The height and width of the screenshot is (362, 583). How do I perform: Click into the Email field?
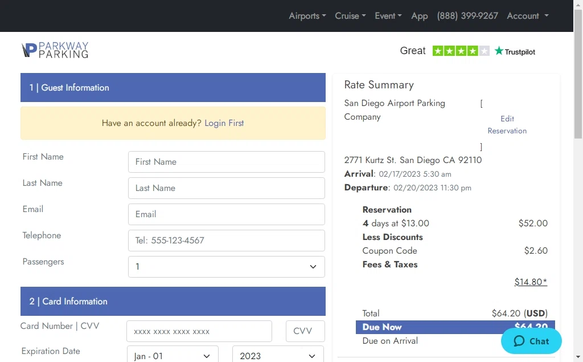click(227, 214)
